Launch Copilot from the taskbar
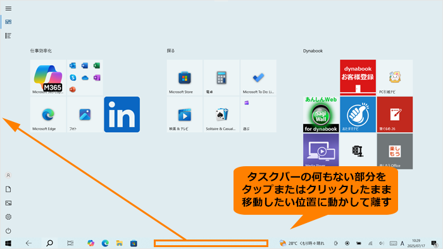The height and width of the screenshot is (249, 443). [x=90, y=243]
